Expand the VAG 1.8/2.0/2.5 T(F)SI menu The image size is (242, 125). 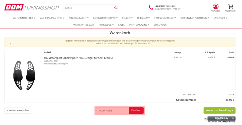click(x=52, y=18)
